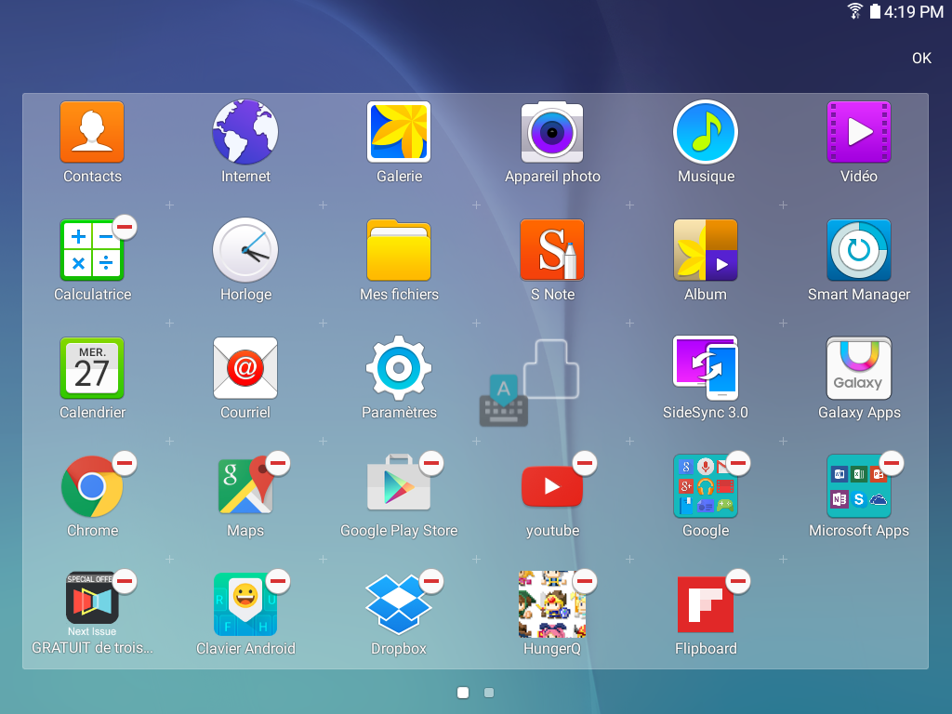Image resolution: width=952 pixels, height=714 pixels.
Task: Open Paramètres settings gear
Action: (x=399, y=368)
